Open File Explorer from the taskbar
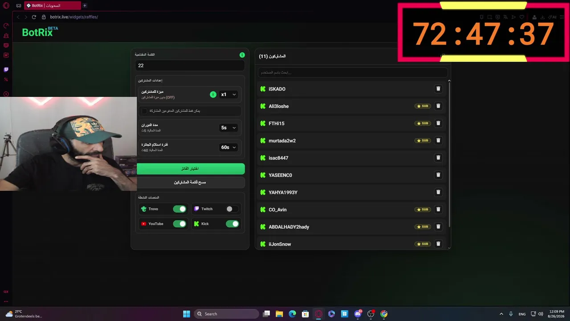Image resolution: width=570 pixels, height=321 pixels. point(279,314)
